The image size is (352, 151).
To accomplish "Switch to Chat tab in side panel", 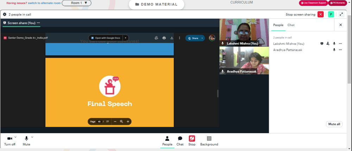I will click(291, 25).
